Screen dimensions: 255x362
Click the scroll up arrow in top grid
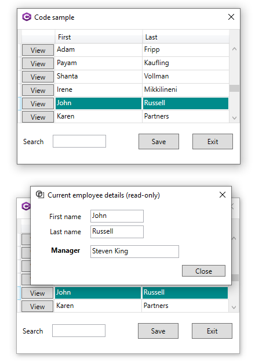(x=235, y=49)
